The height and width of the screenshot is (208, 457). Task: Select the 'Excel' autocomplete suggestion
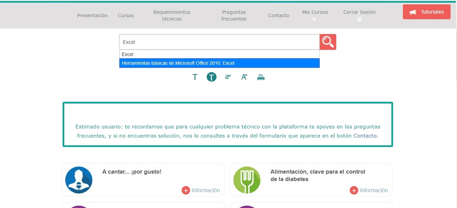click(x=219, y=54)
